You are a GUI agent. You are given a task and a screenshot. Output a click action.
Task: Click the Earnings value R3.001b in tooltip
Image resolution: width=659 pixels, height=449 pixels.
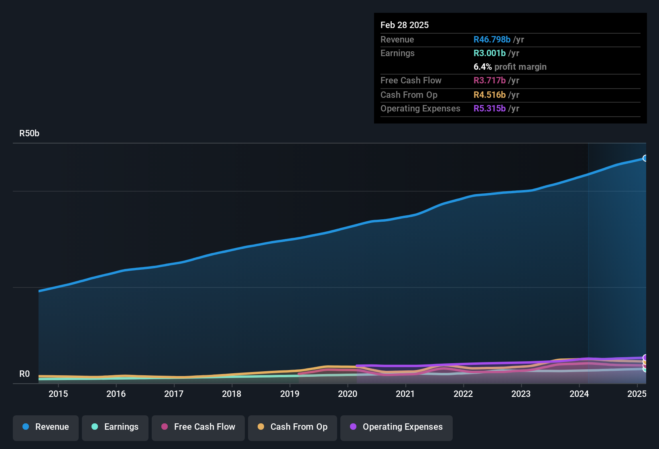489,53
